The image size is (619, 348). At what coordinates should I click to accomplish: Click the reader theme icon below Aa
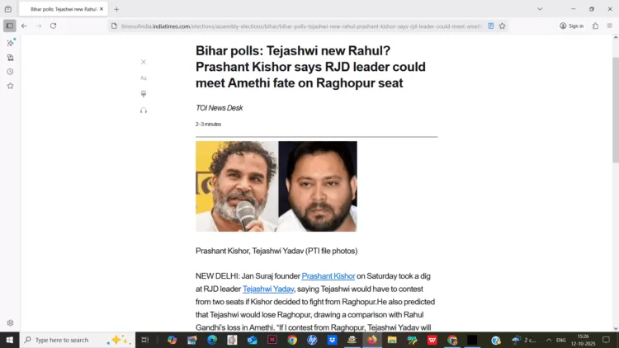144,94
